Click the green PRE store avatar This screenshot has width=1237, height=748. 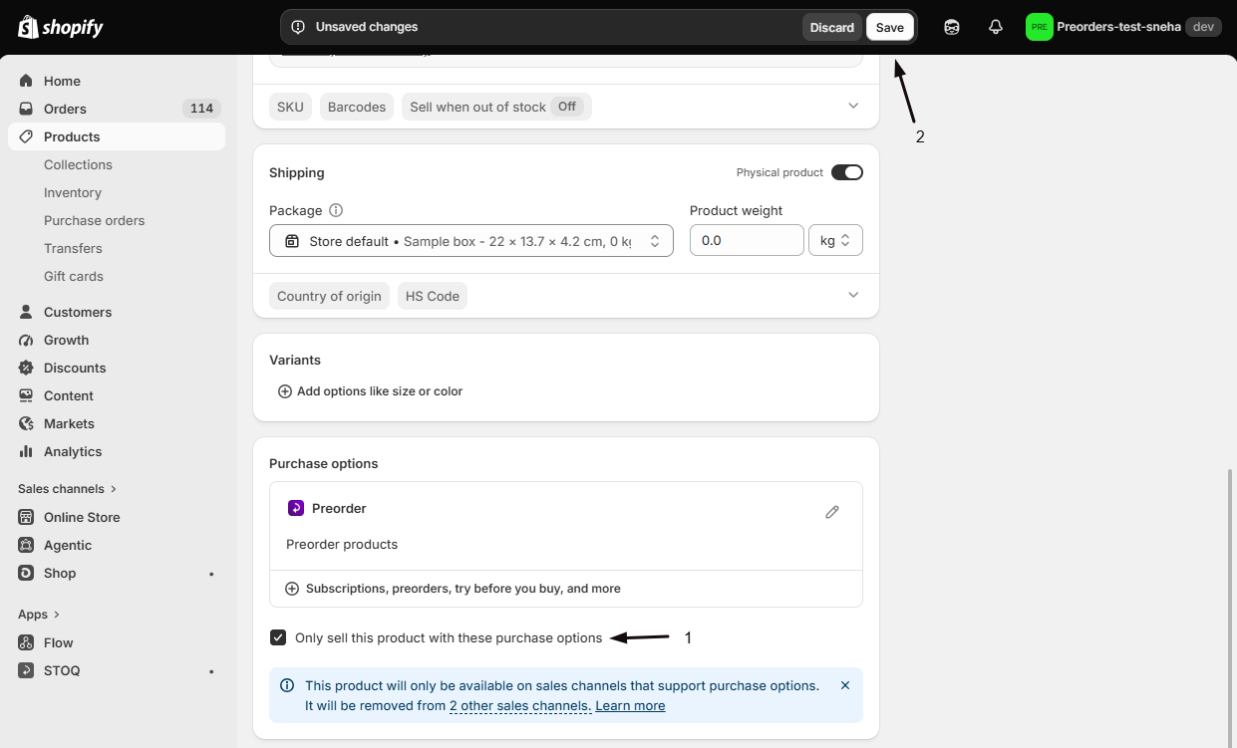[1040, 27]
